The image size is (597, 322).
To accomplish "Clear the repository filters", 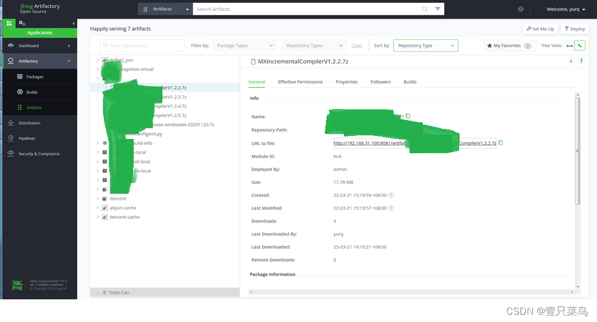I will [356, 46].
